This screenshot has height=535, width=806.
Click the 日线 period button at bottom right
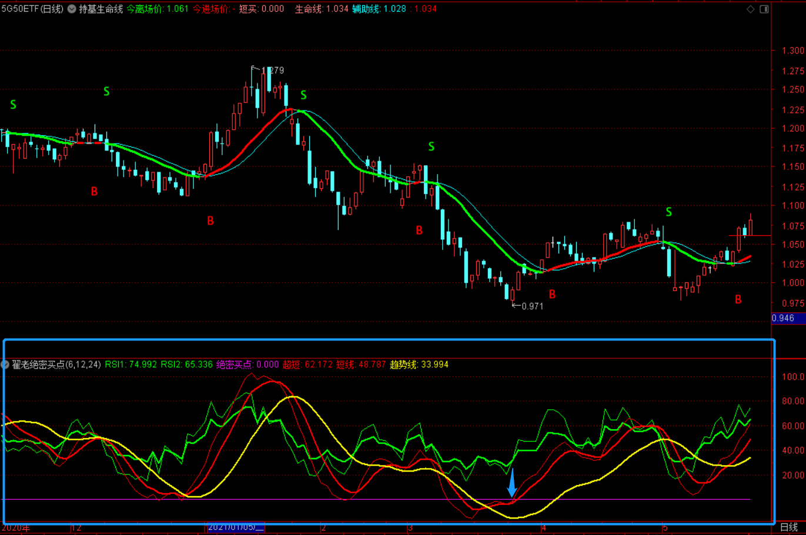coord(789,527)
